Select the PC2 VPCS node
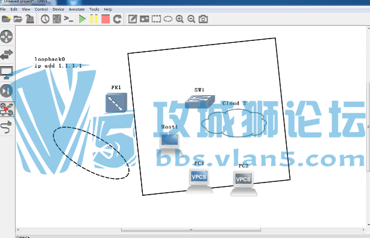The width and height of the screenshot is (370, 238). click(x=243, y=183)
